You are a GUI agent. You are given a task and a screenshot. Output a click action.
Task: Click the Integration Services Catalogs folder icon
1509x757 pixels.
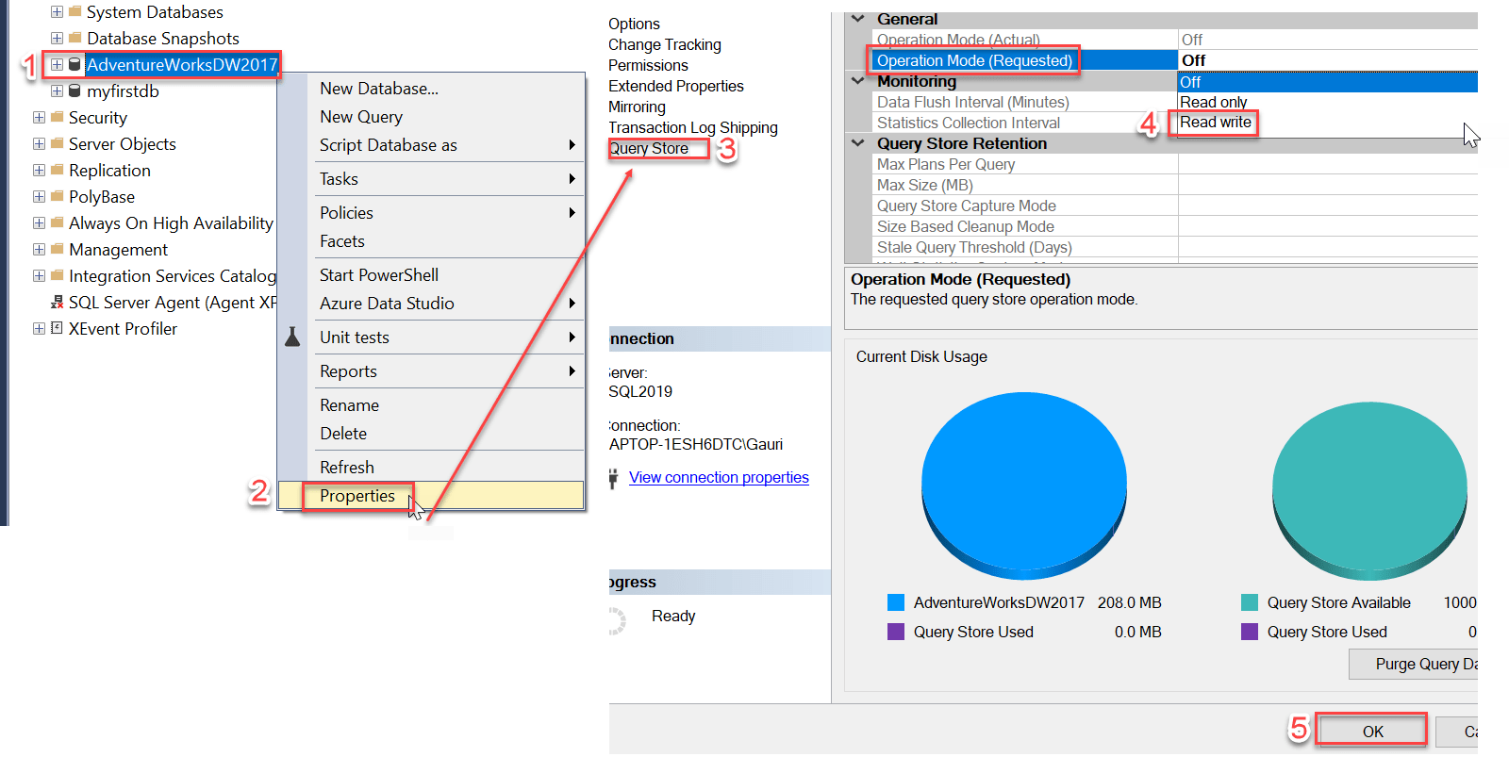coord(58,275)
